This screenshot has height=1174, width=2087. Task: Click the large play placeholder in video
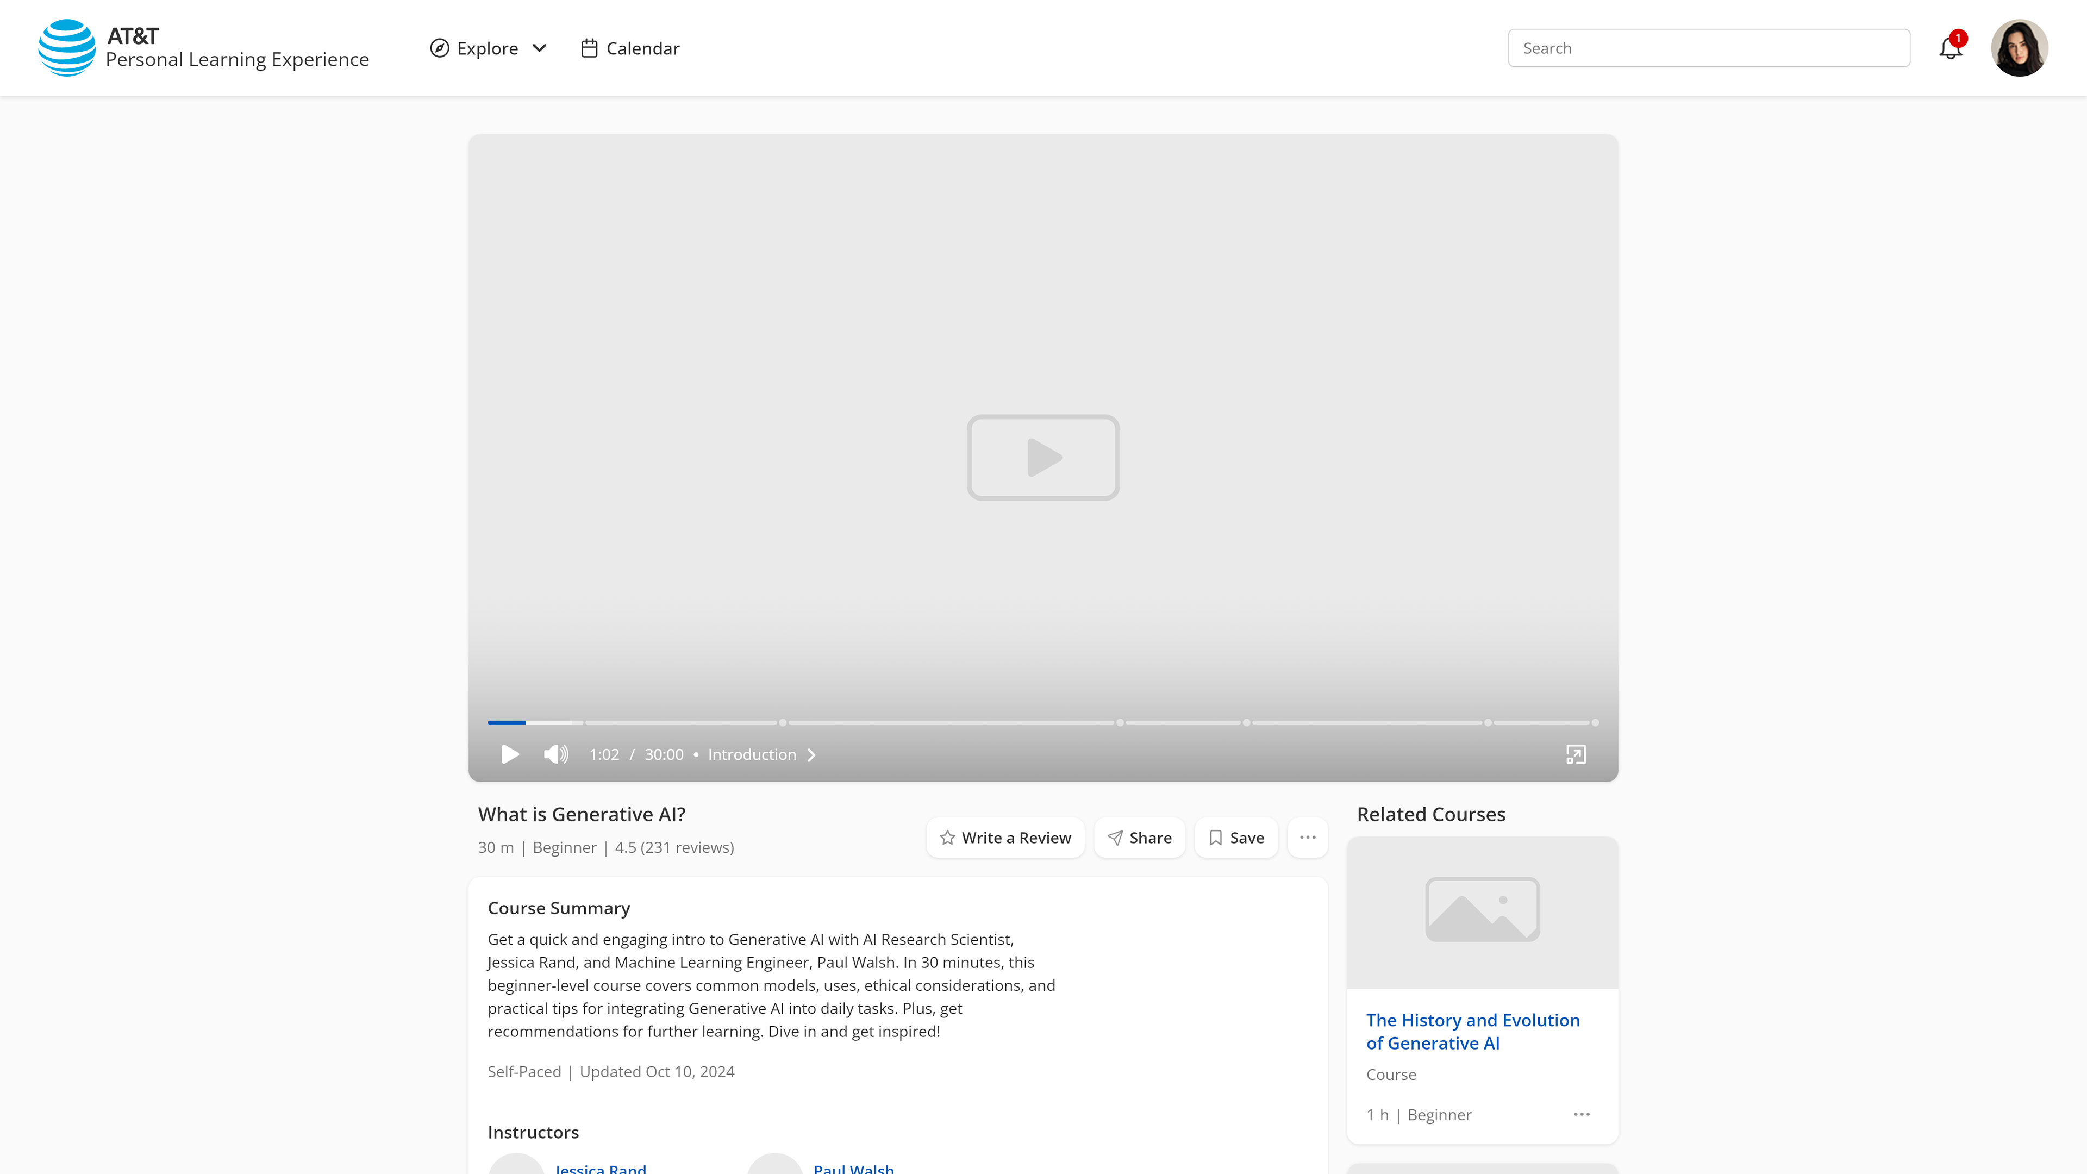(1043, 458)
